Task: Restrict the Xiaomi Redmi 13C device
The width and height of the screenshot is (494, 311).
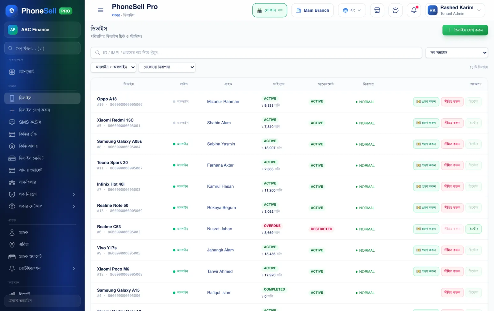Action: coord(452,123)
